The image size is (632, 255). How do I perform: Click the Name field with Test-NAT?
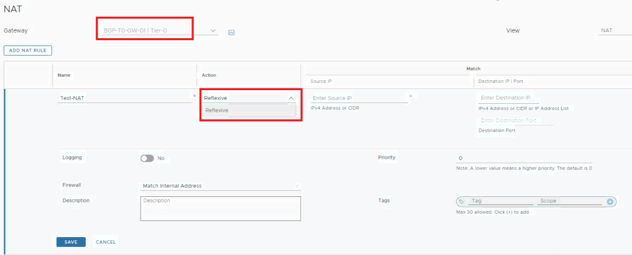point(124,98)
